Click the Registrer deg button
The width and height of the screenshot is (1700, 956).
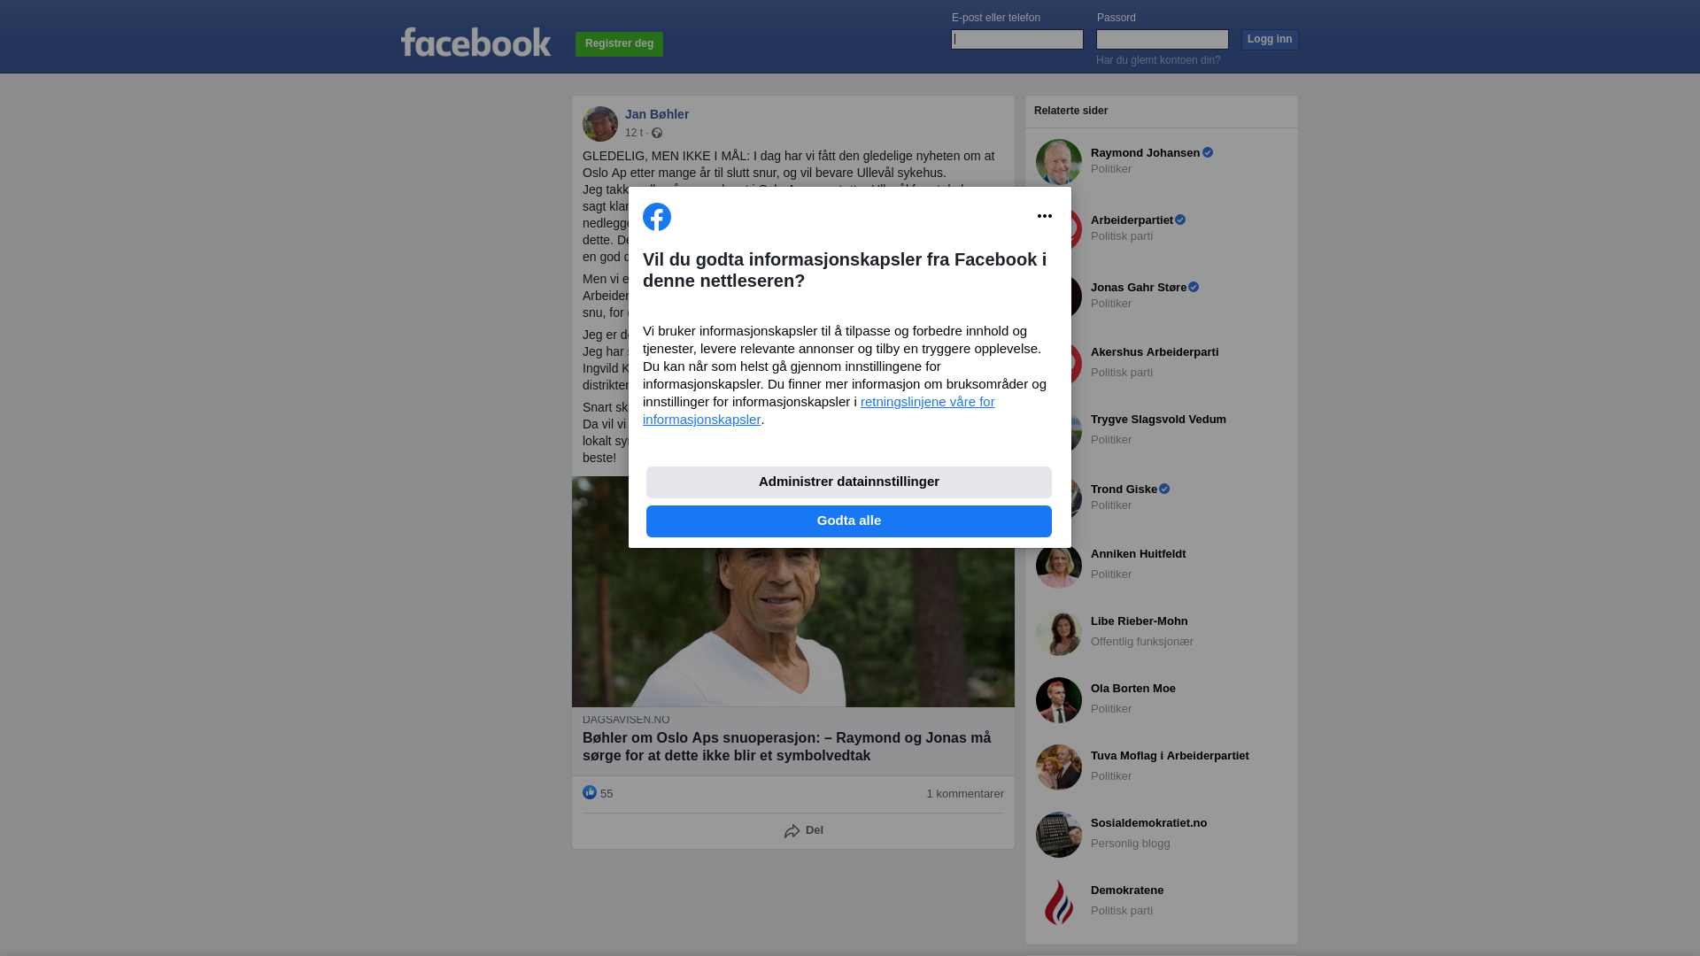[x=619, y=44]
